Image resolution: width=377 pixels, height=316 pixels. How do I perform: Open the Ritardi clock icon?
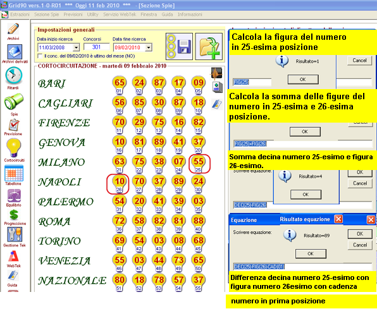14,75
